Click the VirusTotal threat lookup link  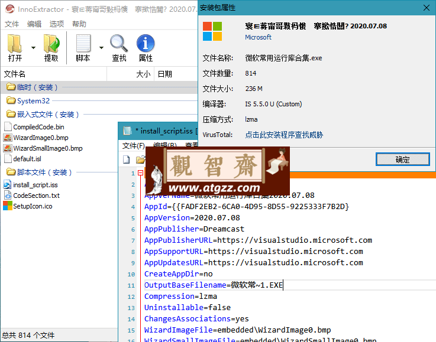(284, 135)
